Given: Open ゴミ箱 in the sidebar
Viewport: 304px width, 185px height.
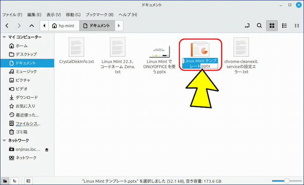Looking at the screenshot, I should tap(27, 132).
